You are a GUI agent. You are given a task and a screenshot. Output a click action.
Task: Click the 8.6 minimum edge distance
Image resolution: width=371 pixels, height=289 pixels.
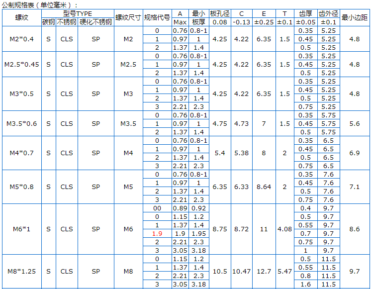point(355,229)
